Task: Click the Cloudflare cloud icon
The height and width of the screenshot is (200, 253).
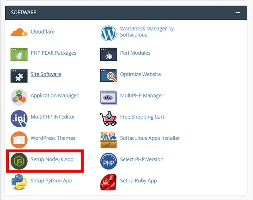Action: pyautogui.click(x=19, y=32)
